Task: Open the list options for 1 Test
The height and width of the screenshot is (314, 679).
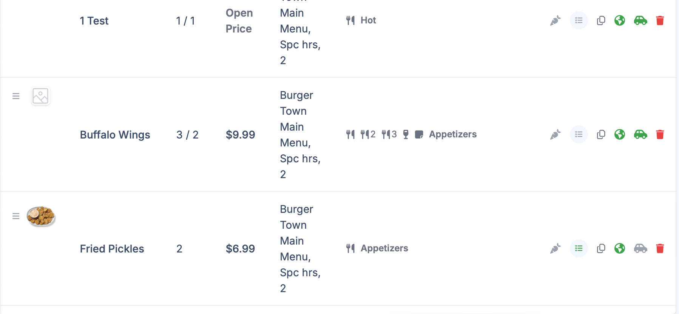Action: click(579, 20)
